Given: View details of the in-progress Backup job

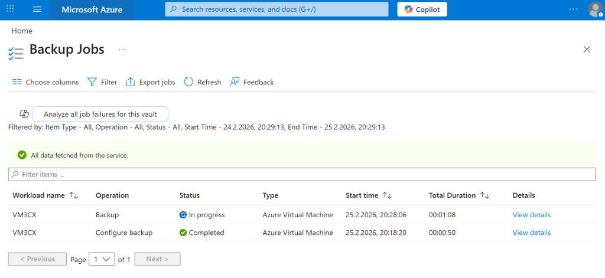Looking at the screenshot, I should (x=531, y=215).
